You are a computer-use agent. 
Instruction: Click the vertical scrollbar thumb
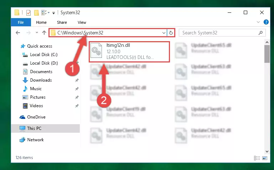pos(267,54)
